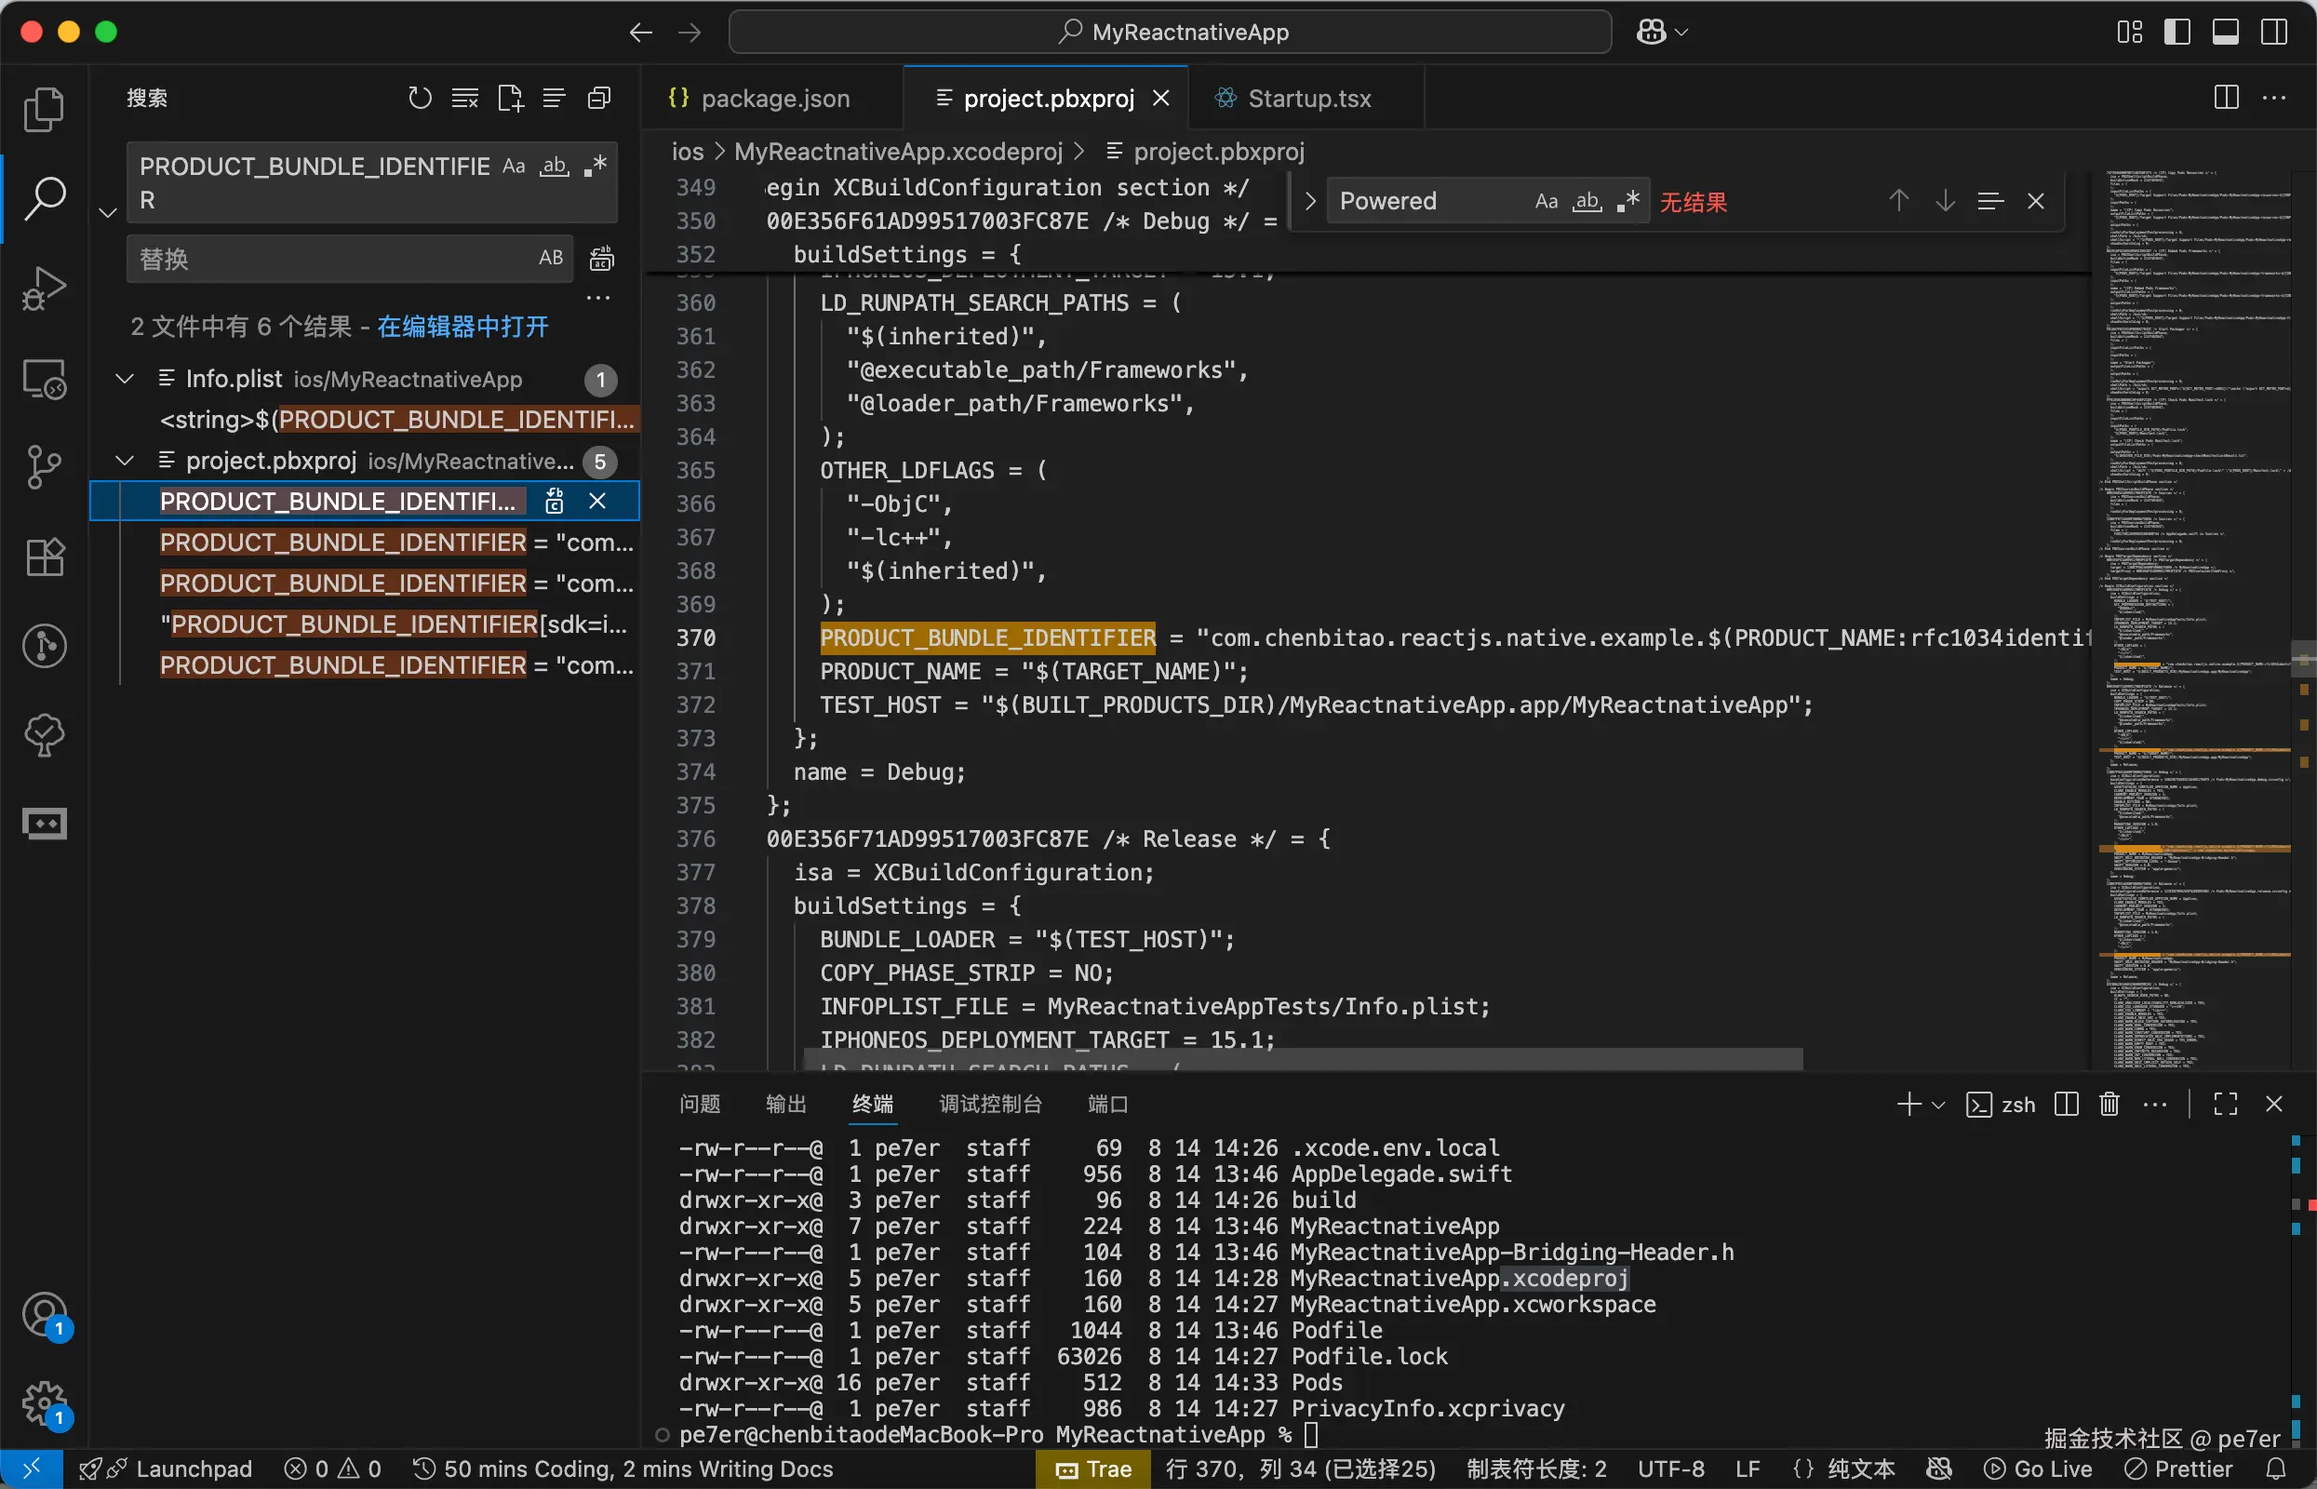Collapse all search results icon
The width and height of the screenshot is (2317, 1489).
[599, 98]
